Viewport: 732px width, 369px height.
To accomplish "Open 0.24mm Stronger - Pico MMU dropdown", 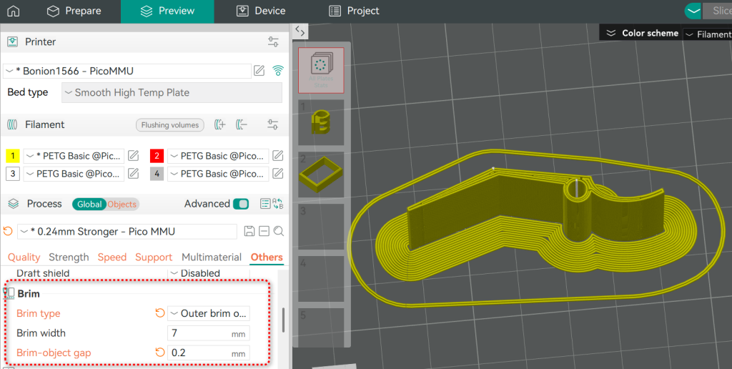I will 127,232.
